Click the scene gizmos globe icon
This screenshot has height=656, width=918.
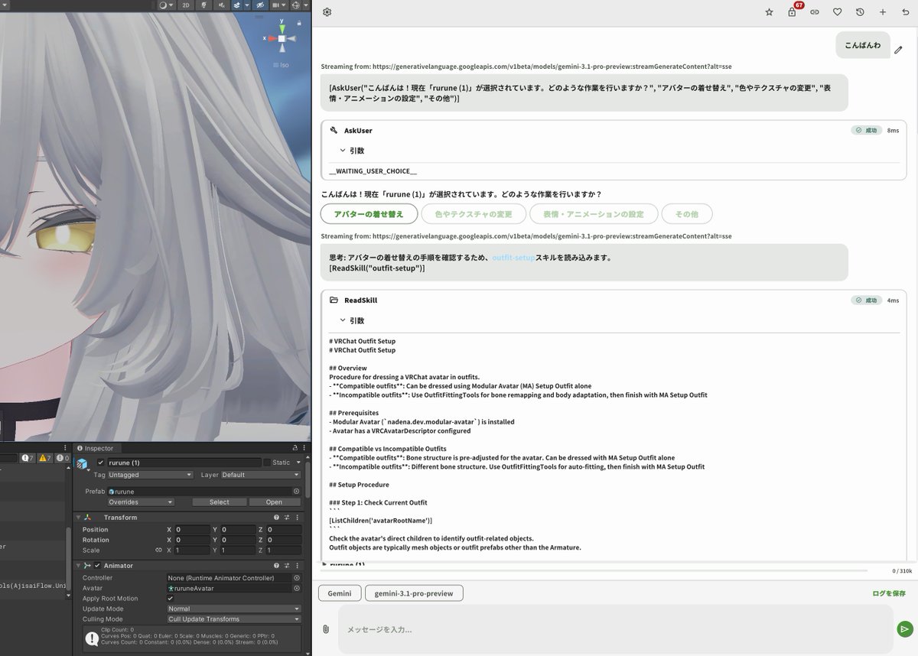[295, 5]
